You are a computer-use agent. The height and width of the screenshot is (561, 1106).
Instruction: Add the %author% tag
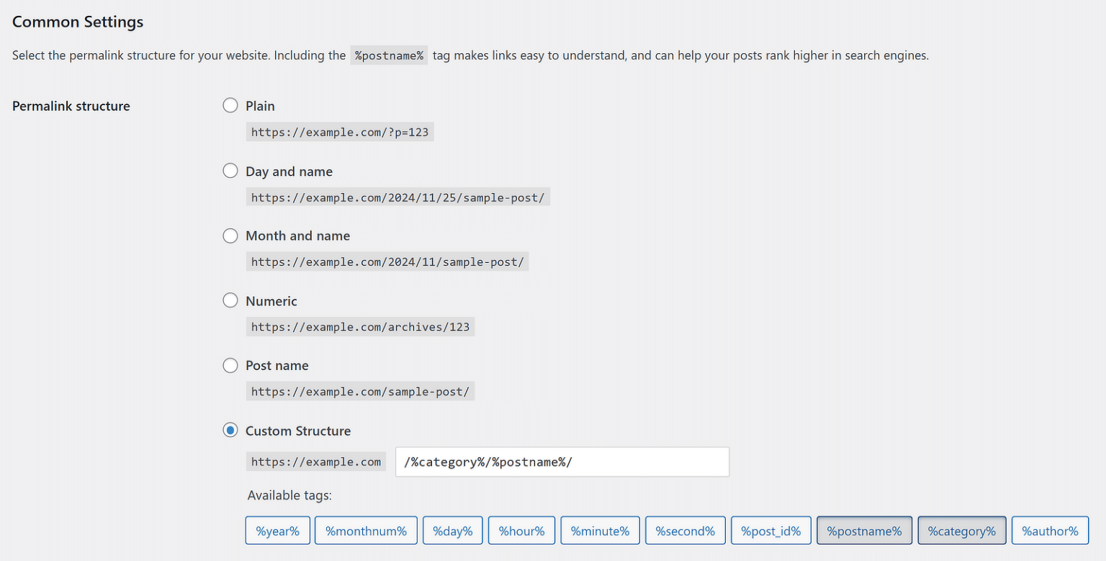click(x=1050, y=531)
